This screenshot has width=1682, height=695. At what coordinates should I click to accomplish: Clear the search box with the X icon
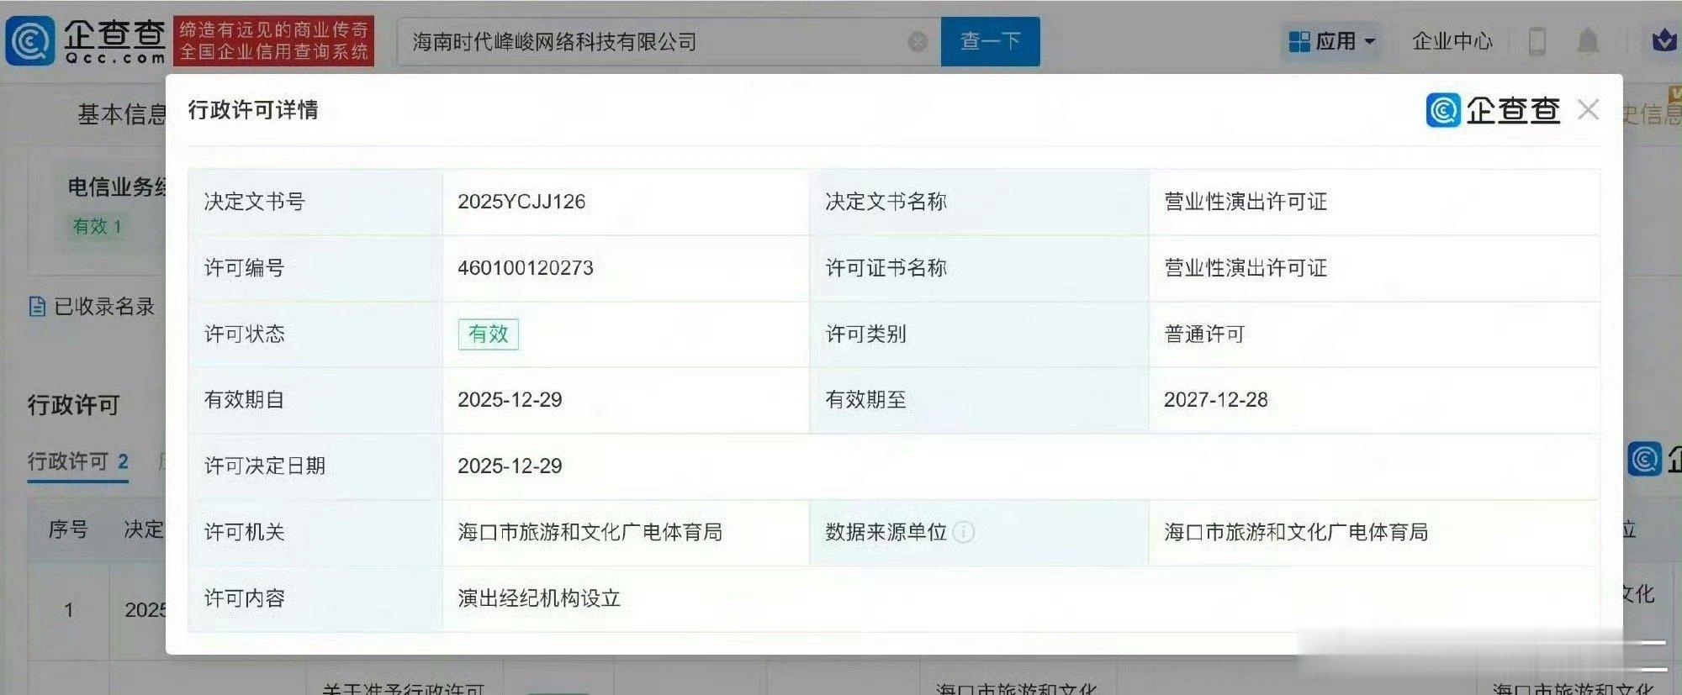[x=918, y=42]
